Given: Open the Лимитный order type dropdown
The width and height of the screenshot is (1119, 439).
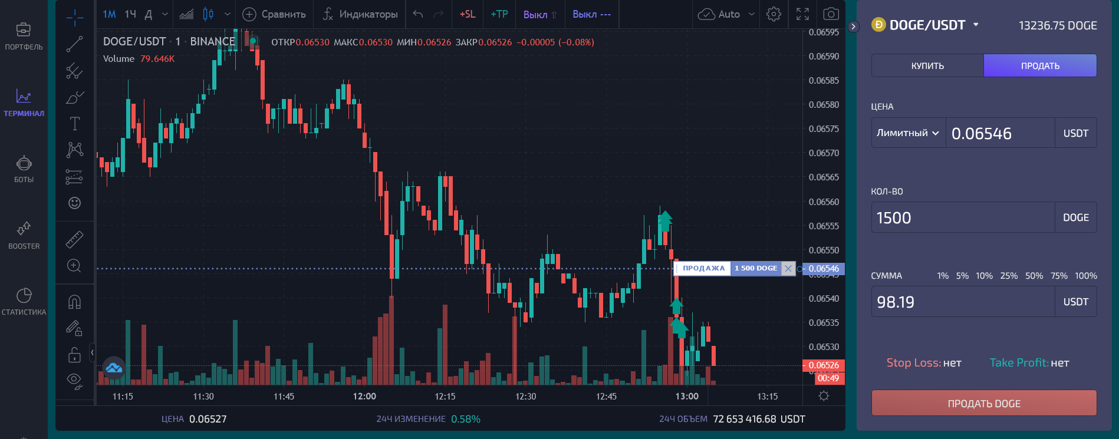Looking at the screenshot, I should (908, 133).
